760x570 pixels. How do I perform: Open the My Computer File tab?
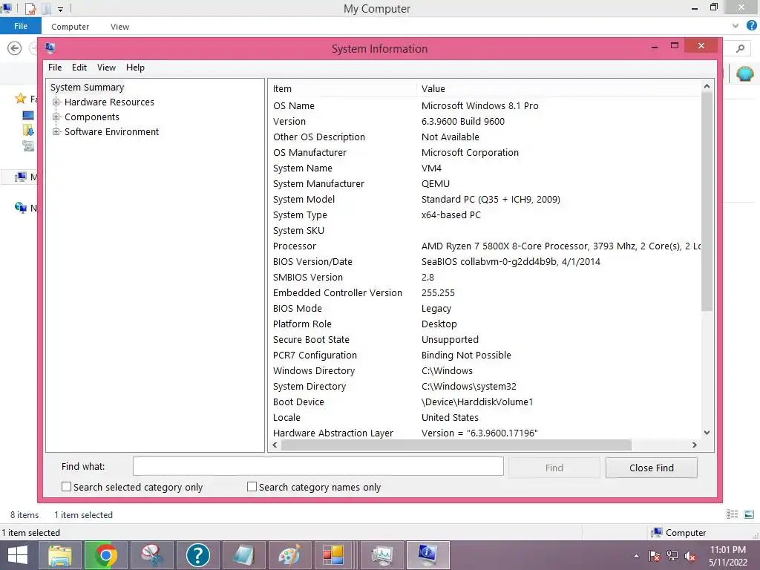[20, 26]
